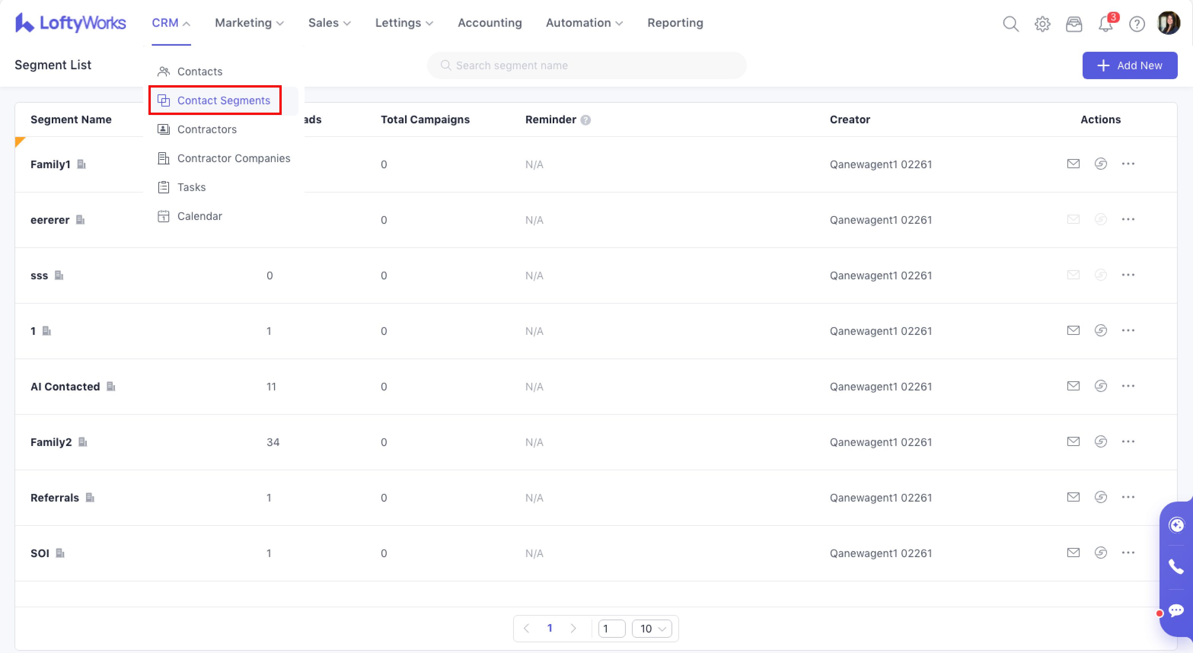1193x653 pixels.
Task: Select Calendar from CRM menu
Action: 199,216
